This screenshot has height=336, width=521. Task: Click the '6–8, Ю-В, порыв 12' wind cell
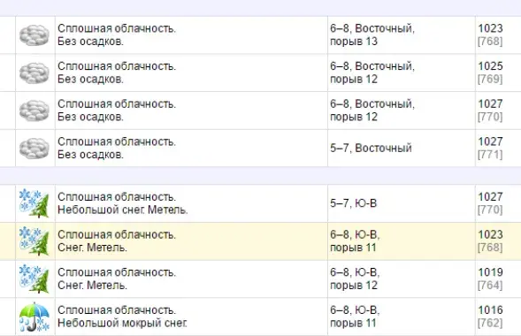click(402, 279)
